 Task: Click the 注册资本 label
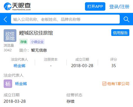point(51,60)
